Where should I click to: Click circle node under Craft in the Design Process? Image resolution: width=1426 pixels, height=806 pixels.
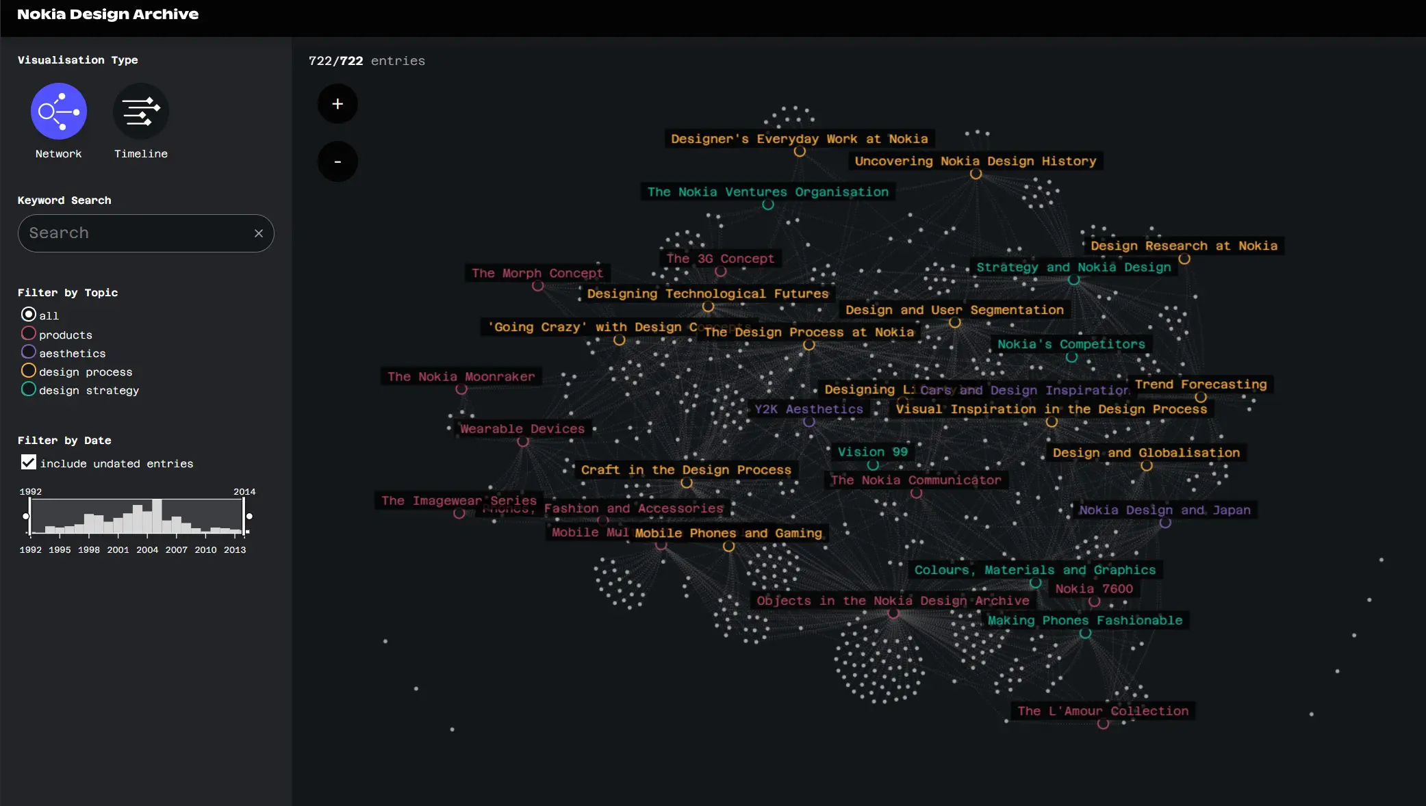[687, 483]
